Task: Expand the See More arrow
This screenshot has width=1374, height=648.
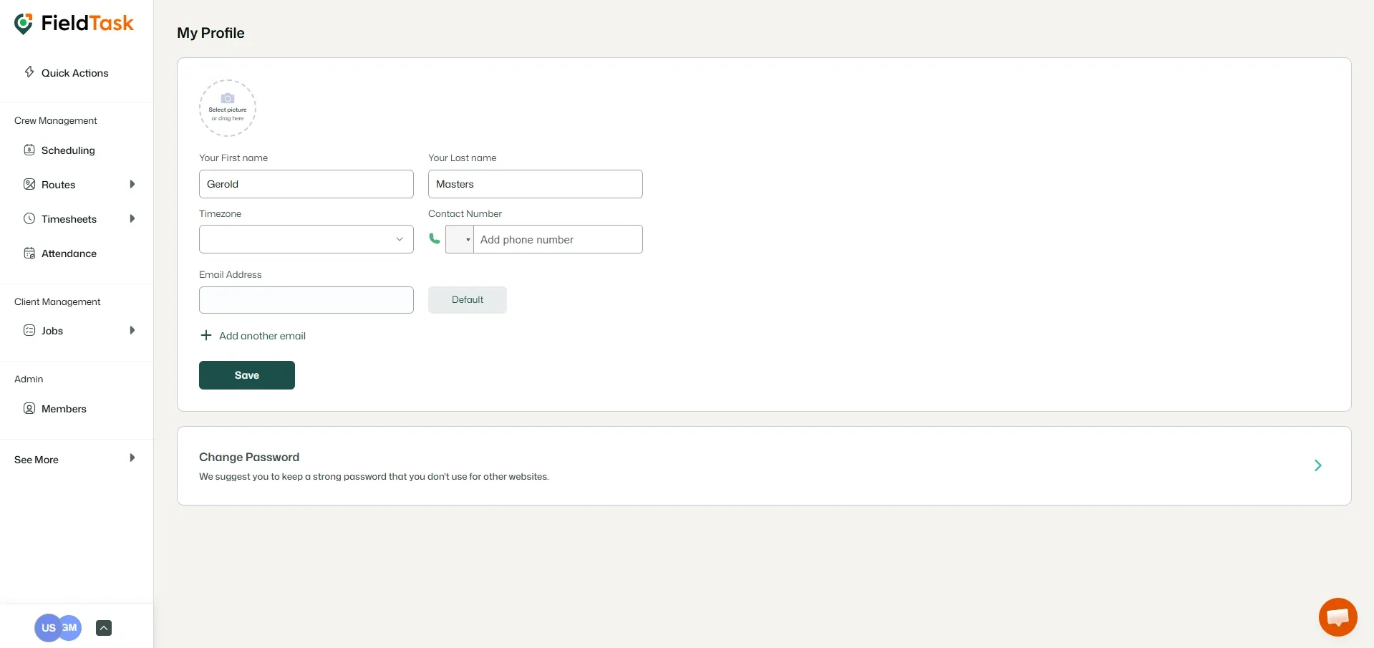Action: (132, 458)
